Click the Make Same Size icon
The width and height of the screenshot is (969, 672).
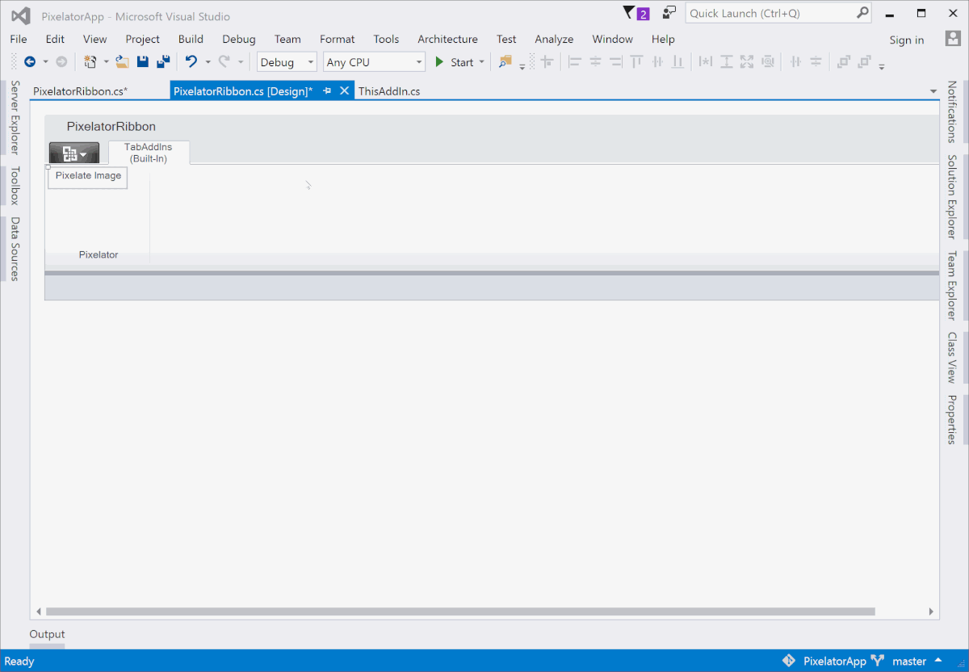pyautogui.click(x=747, y=62)
